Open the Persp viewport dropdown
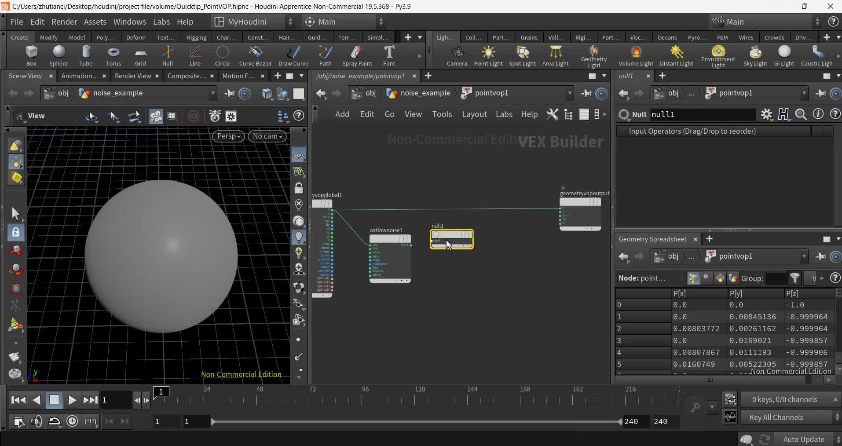 tap(228, 136)
